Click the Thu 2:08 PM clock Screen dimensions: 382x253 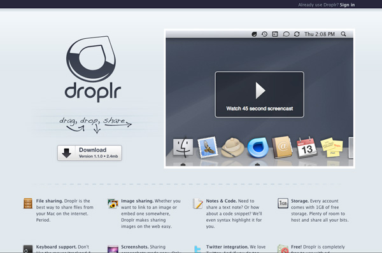point(320,34)
